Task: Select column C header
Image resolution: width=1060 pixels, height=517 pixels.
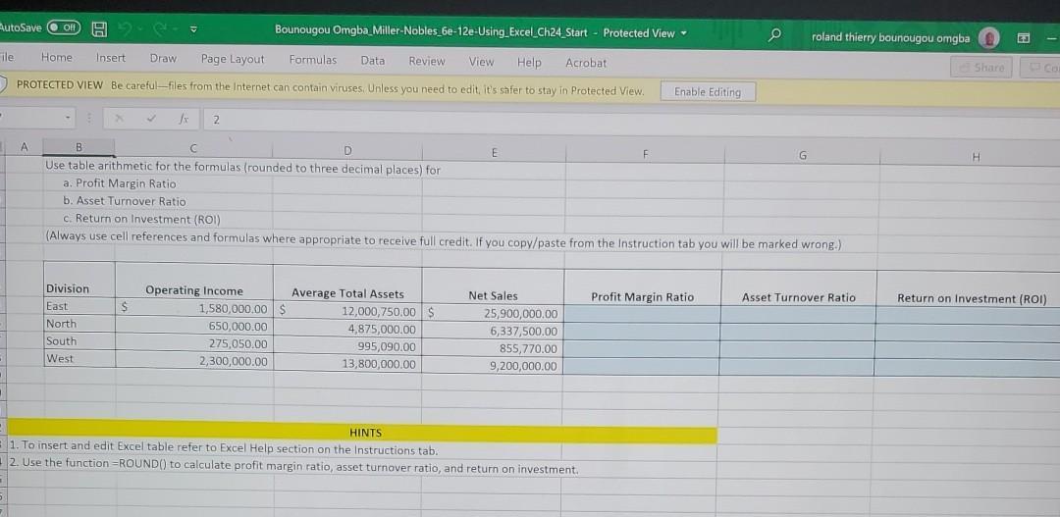Action: tap(193, 147)
